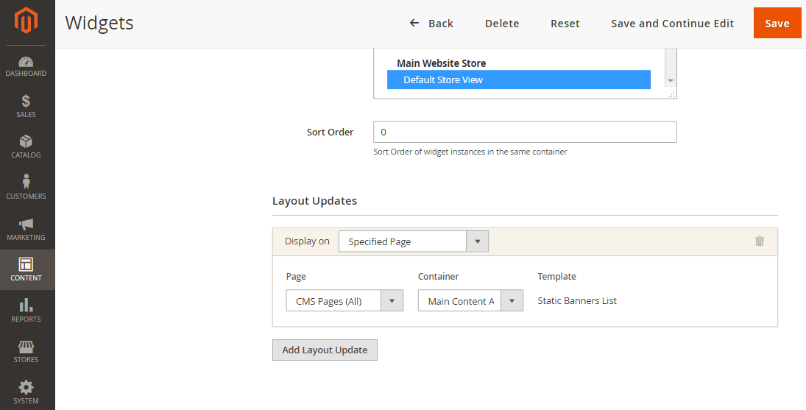Open the System gear menu

tap(26, 392)
